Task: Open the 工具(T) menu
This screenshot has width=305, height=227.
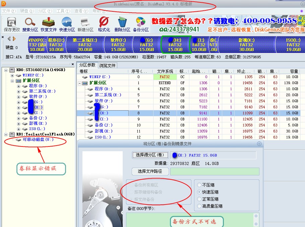Action: 63,11
